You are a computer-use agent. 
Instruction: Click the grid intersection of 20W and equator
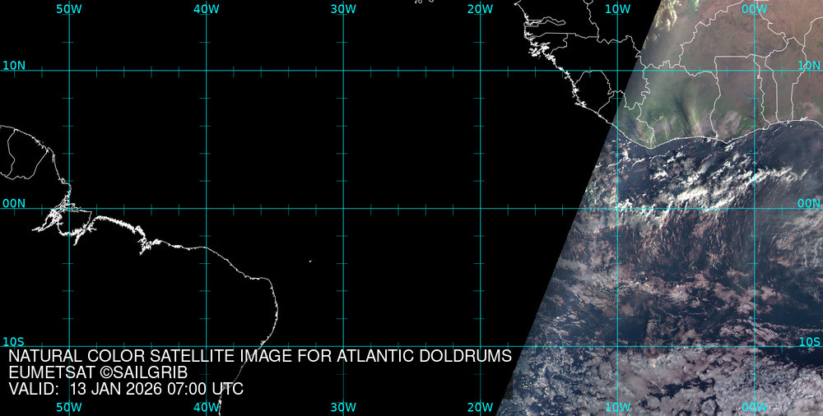[x=480, y=208]
